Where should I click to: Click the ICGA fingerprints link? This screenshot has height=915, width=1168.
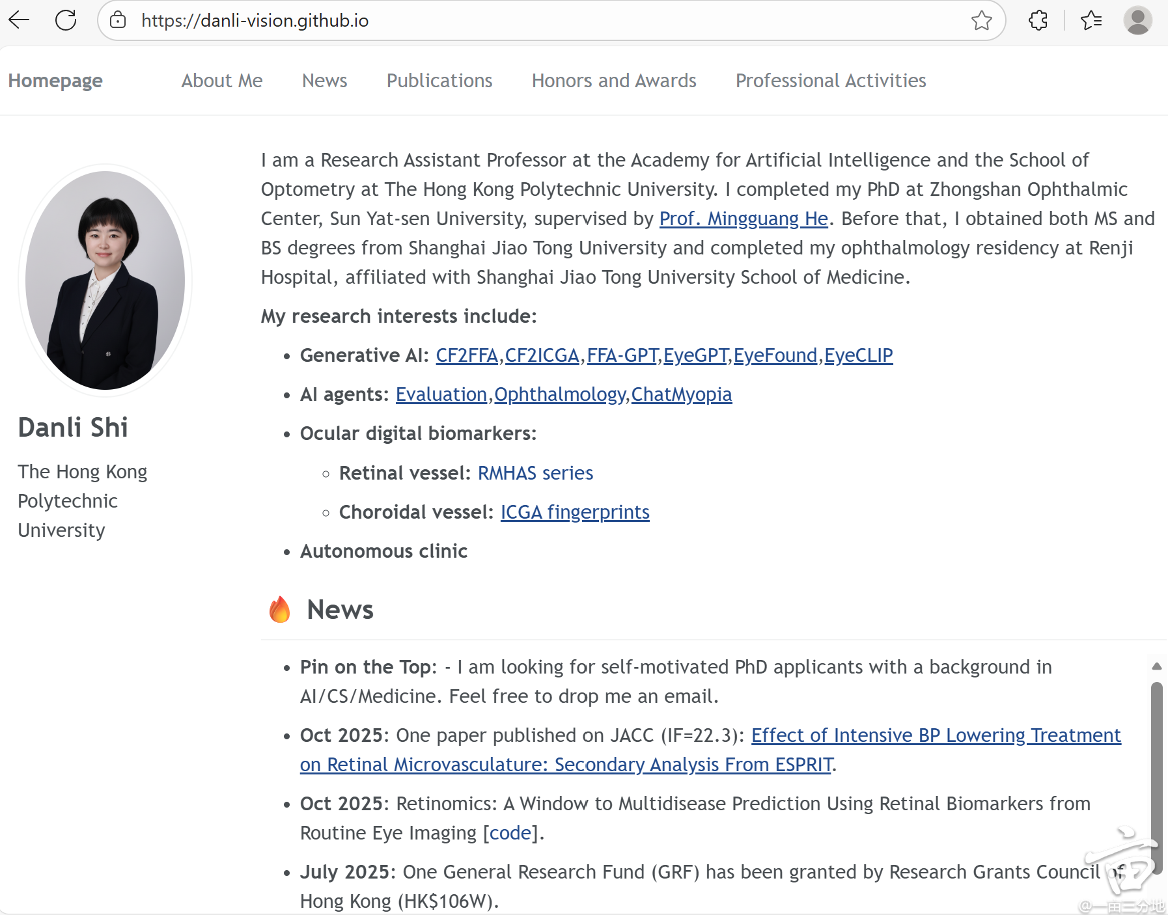pos(575,512)
